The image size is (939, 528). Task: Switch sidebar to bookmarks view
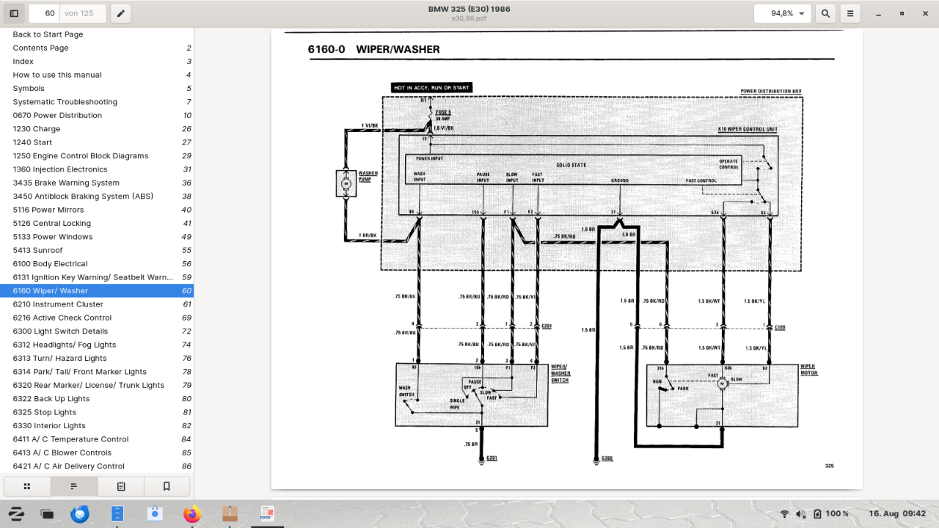tap(167, 486)
